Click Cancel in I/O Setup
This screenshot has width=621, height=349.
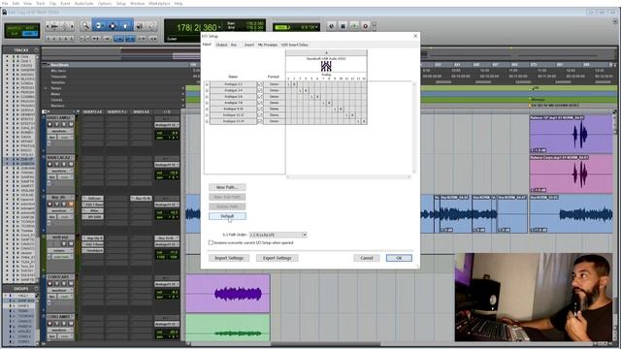click(367, 258)
